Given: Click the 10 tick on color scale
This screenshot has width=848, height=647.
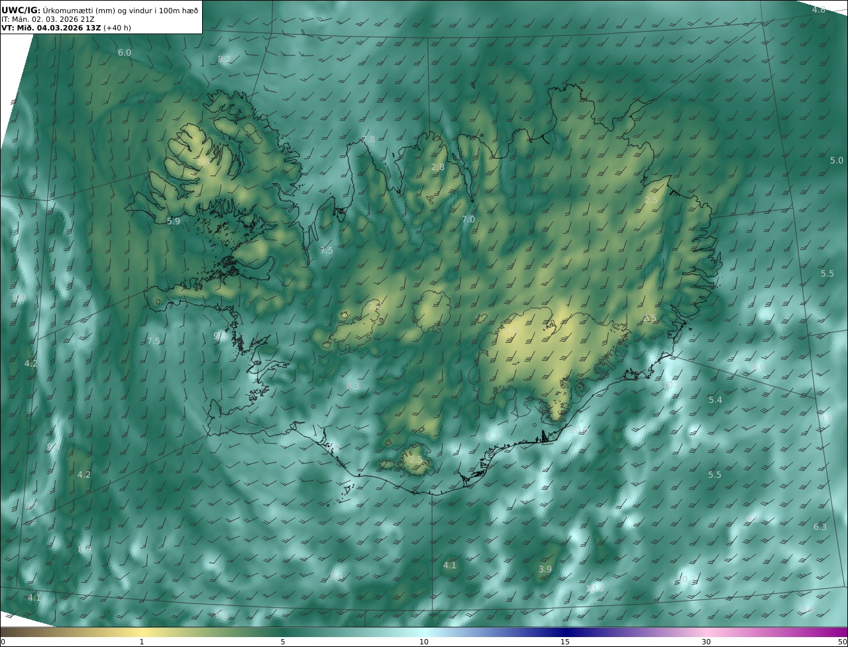Looking at the screenshot, I should coord(424,642).
